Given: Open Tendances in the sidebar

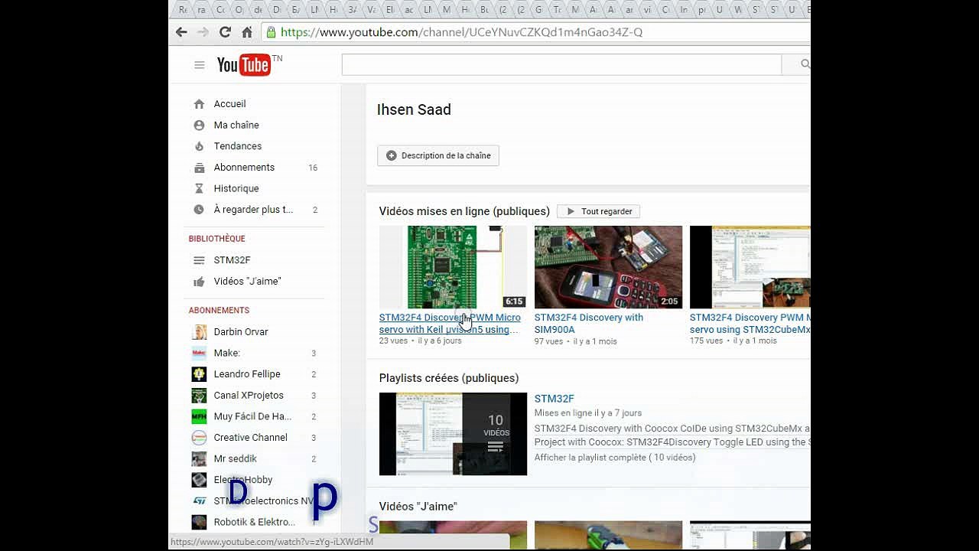Looking at the screenshot, I should point(238,146).
